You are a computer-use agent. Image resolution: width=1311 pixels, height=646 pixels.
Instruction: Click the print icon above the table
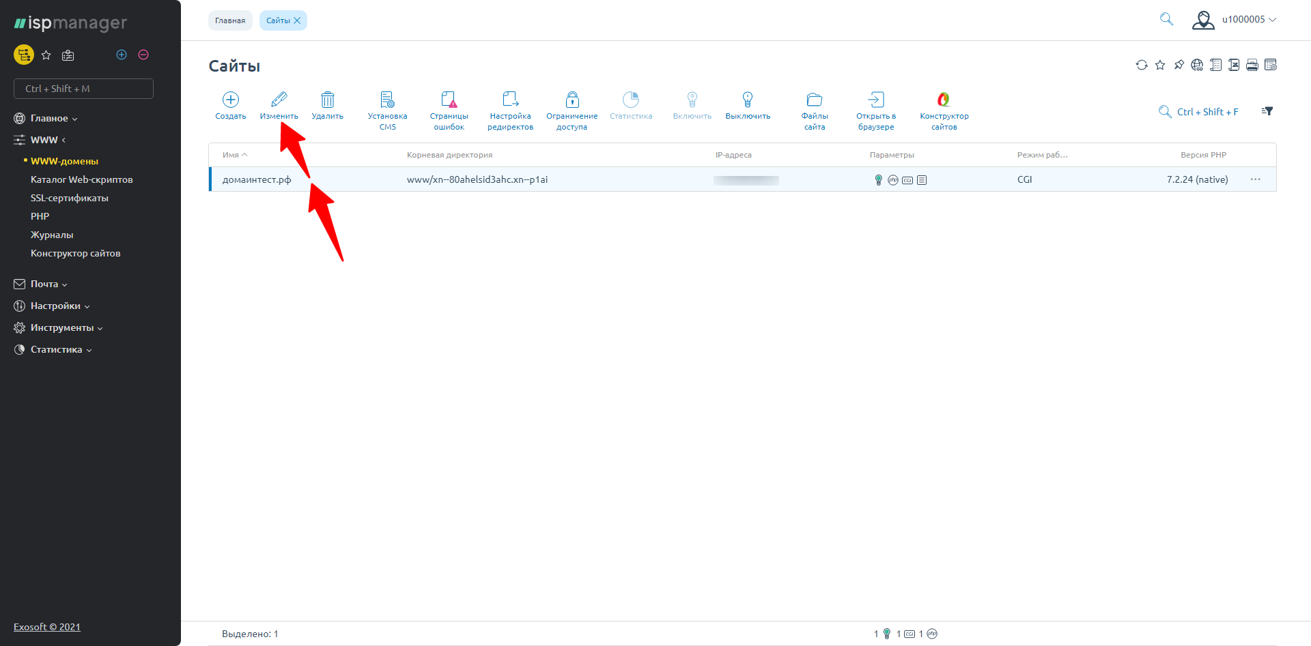pyautogui.click(x=1252, y=65)
